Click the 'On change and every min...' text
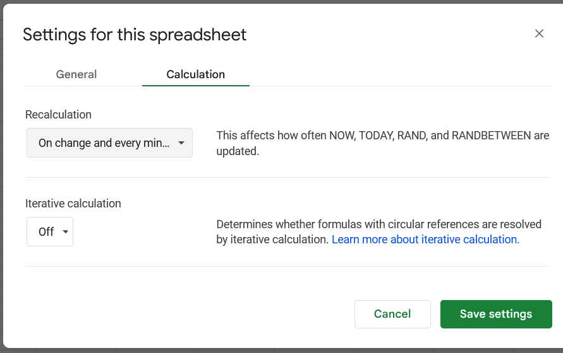Viewport: 563px width, 353px height. pos(104,143)
